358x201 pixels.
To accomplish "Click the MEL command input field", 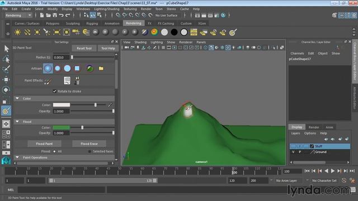I will tap(62, 190).
